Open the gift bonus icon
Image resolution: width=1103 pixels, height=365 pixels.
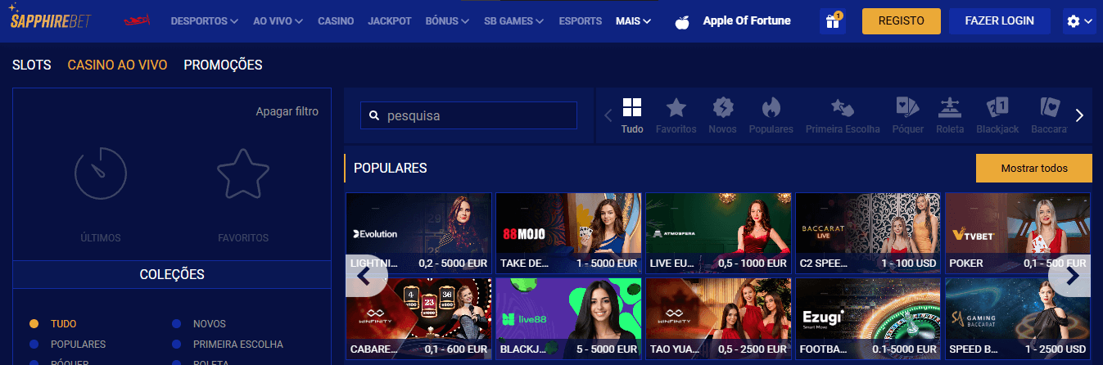pos(832,21)
